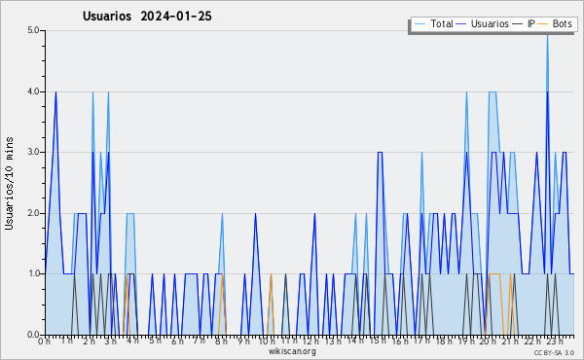
Task: Click the 1.0 label on the vertical axis
Action: point(33,273)
